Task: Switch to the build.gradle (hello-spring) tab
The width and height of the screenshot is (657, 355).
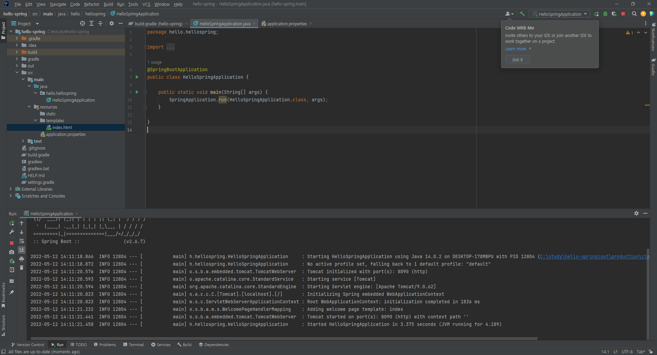Action: [158, 24]
